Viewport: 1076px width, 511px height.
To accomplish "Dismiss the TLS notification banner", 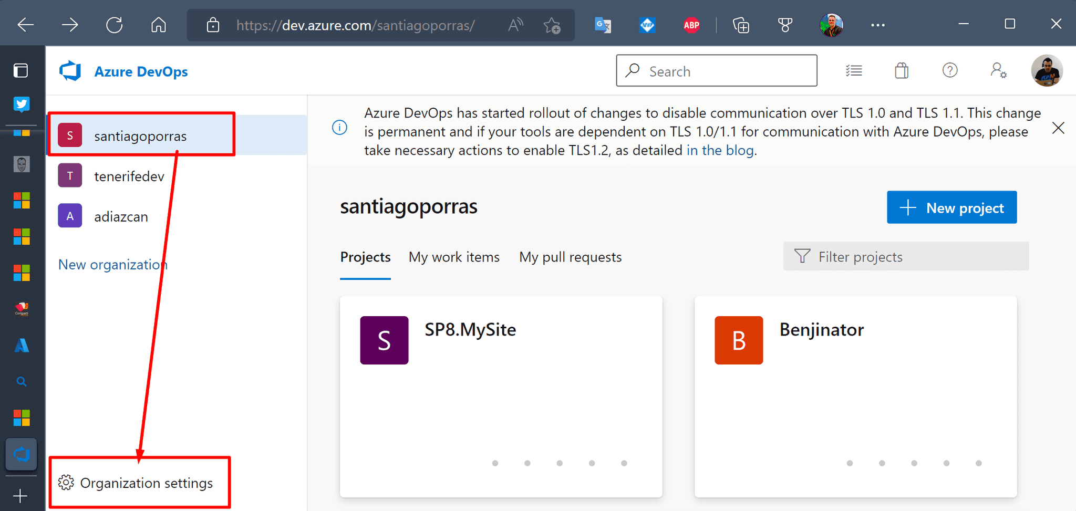I will click(x=1058, y=128).
